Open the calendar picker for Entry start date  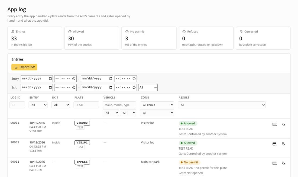coord(50,79)
